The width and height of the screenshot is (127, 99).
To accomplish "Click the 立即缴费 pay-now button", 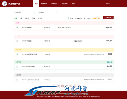I will 108,18.
